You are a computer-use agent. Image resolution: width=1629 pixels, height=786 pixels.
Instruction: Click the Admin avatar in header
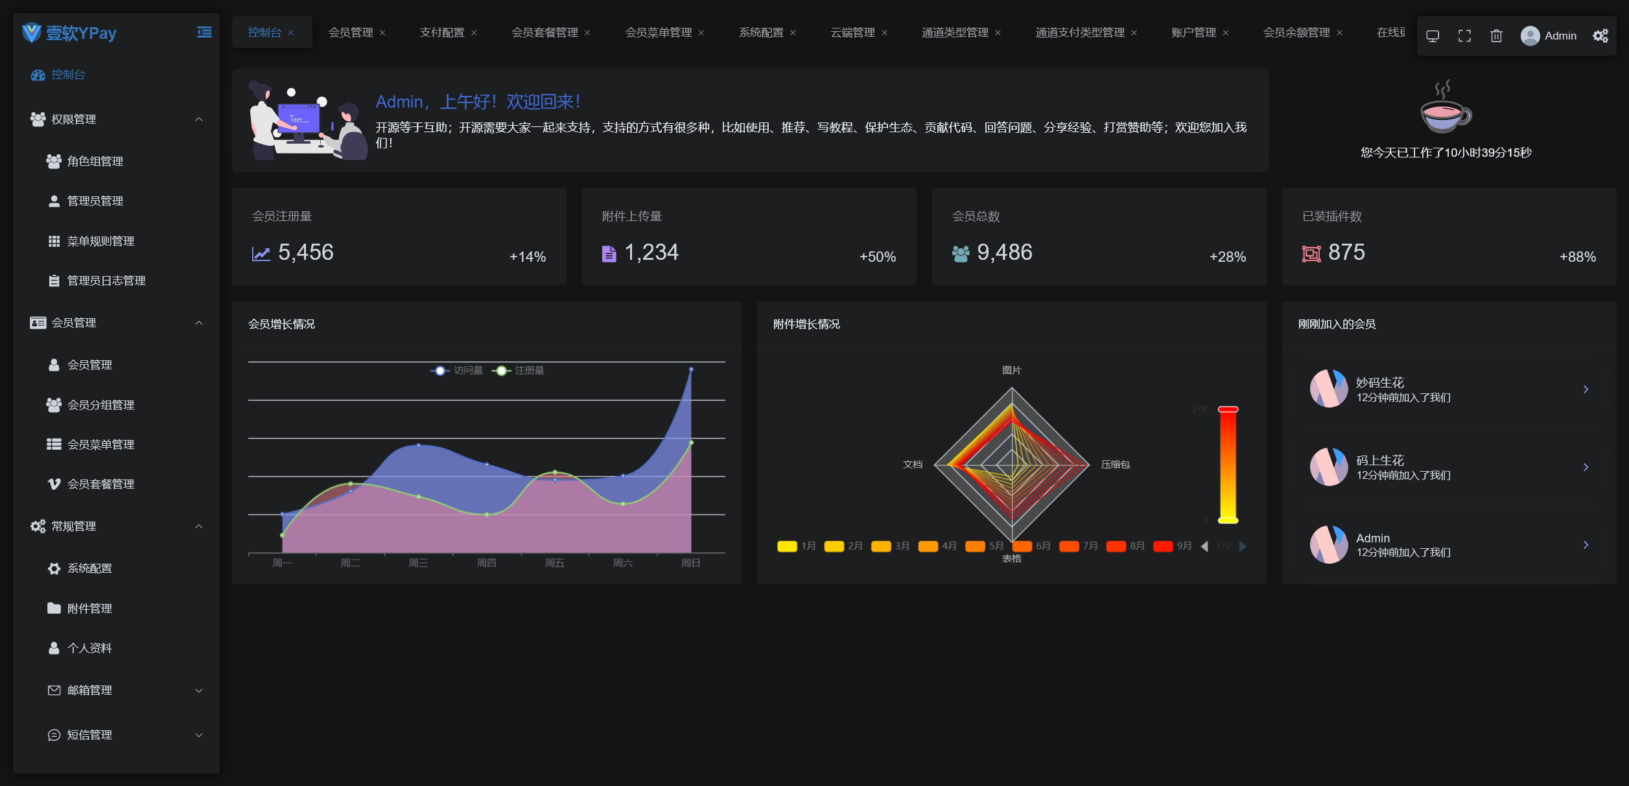[x=1530, y=36]
